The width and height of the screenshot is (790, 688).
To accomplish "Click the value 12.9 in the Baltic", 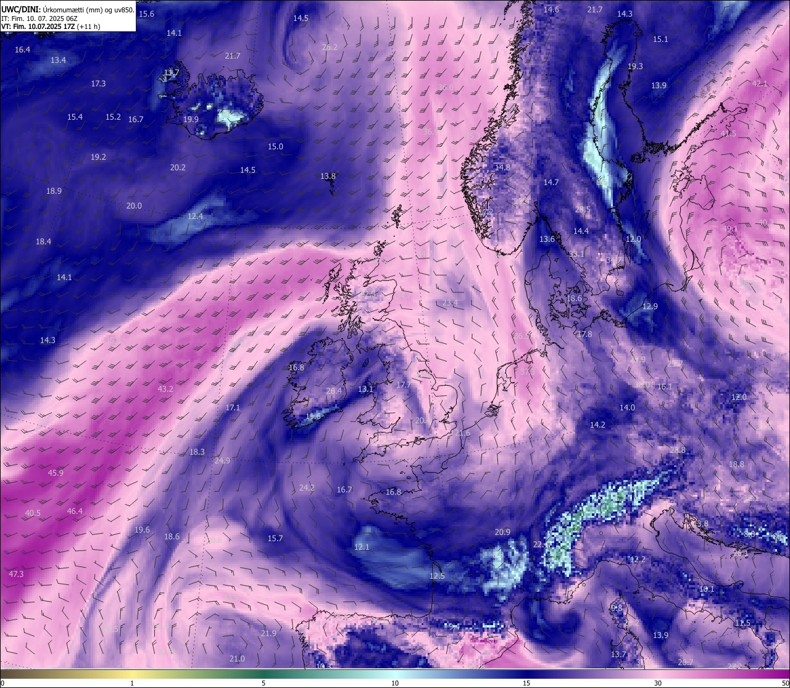I will (650, 306).
